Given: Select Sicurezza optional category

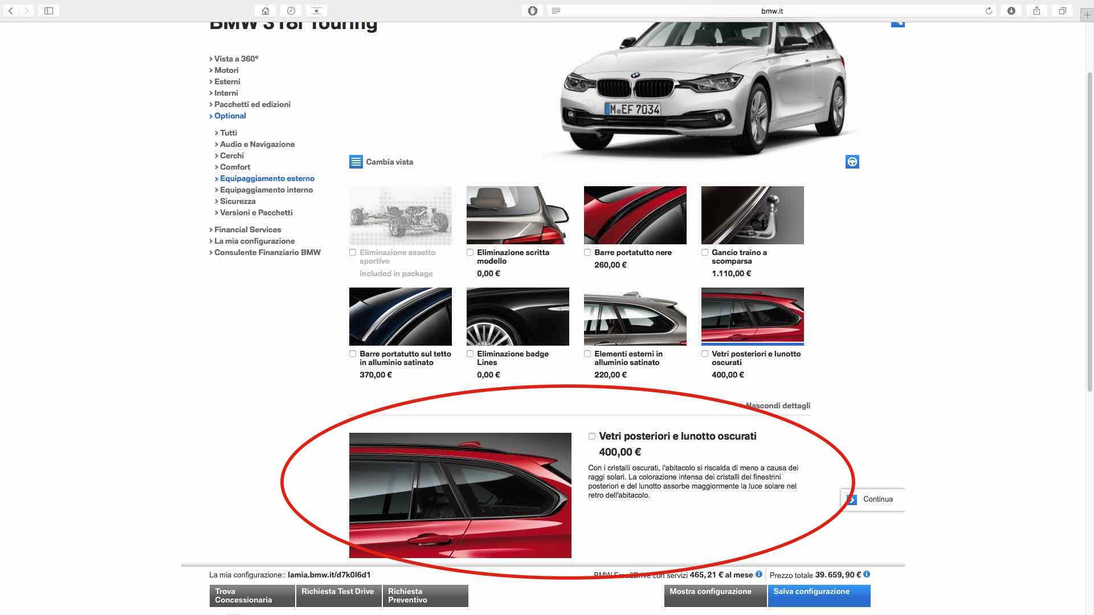Looking at the screenshot, I should (x=238, y=201).
